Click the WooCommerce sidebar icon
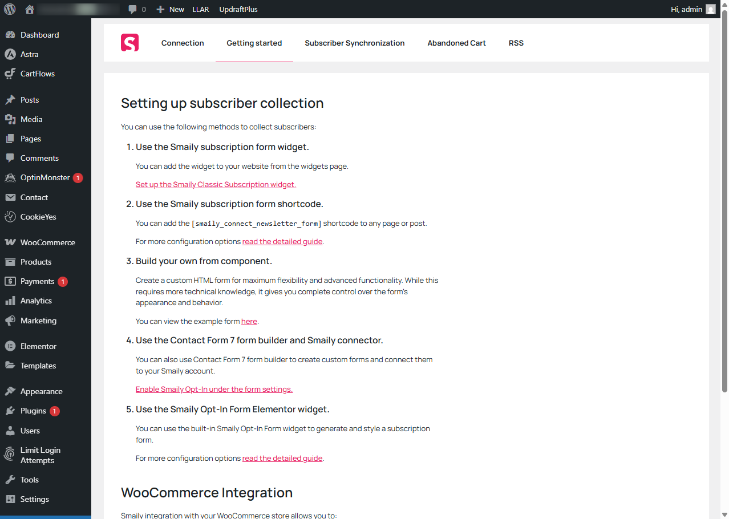The height and width of the screenshot is (519, 729). pyautogui.click(x=10, y=242)
